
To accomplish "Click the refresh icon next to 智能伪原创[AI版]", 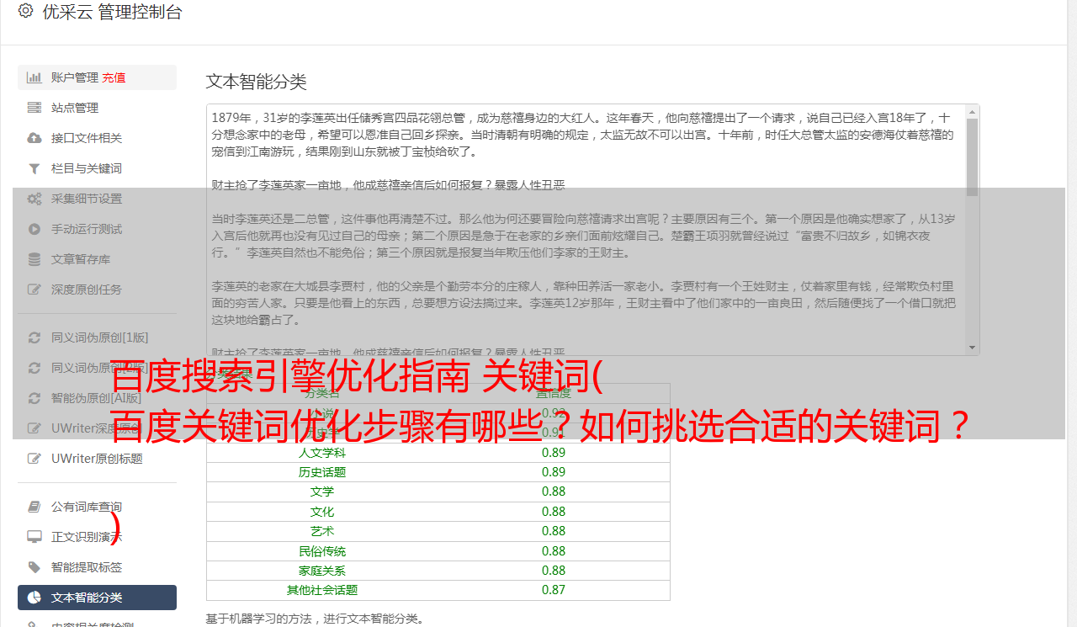I will point(34,398).
